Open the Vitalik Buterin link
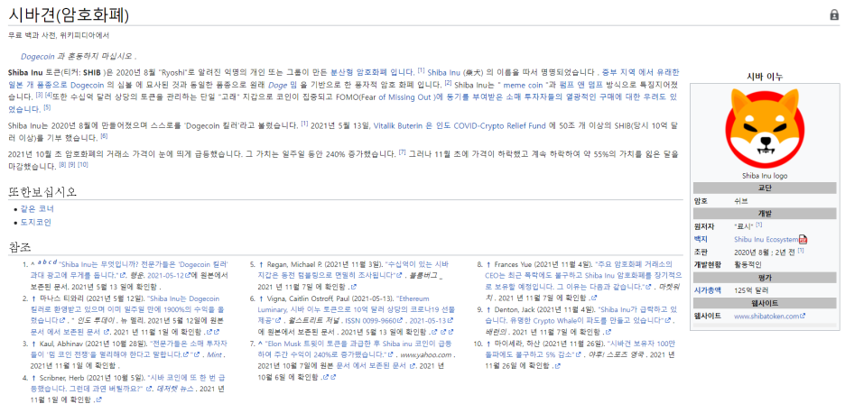The width and height of the screenshot is (845, 413). click(399, 125)
